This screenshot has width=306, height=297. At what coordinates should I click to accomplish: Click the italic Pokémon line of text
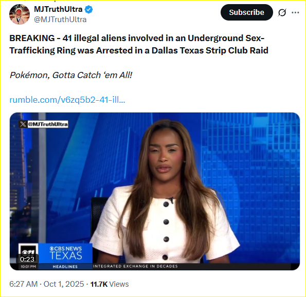[71, 75]
